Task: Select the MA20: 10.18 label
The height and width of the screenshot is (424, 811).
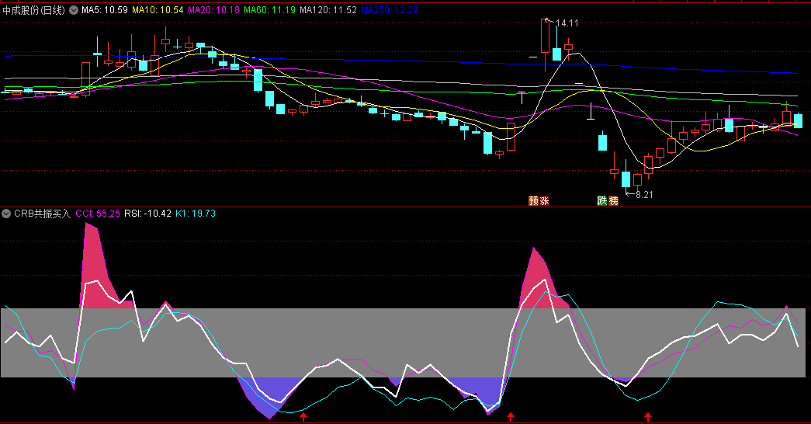Action: 213,10
